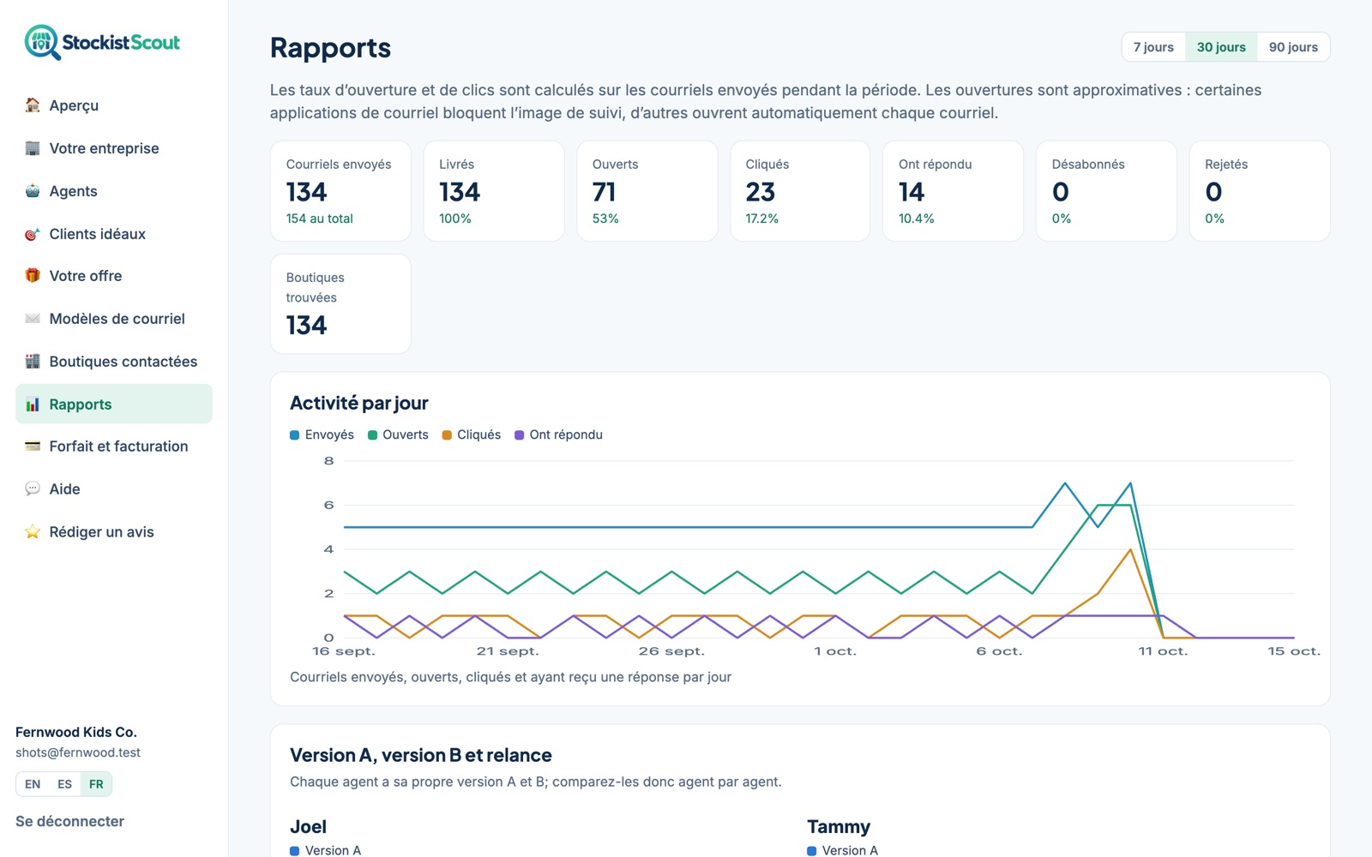Navigate to Boutiques contactées

coord(114,362)
